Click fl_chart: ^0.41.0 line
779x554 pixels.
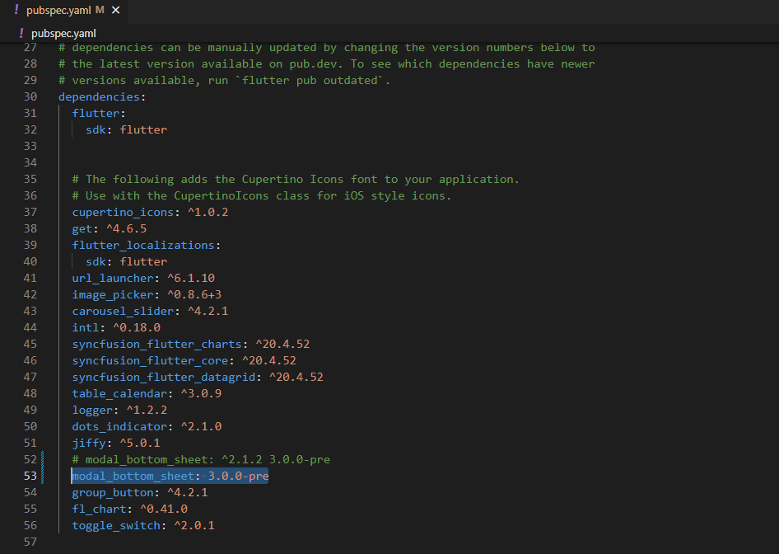click(129, 509)
